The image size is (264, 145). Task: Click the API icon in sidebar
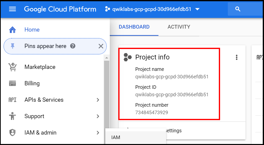12,100
